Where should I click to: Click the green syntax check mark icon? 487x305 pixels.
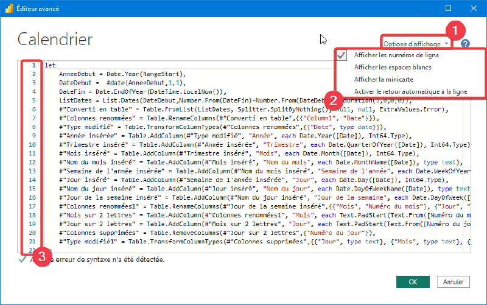[22, 259]
